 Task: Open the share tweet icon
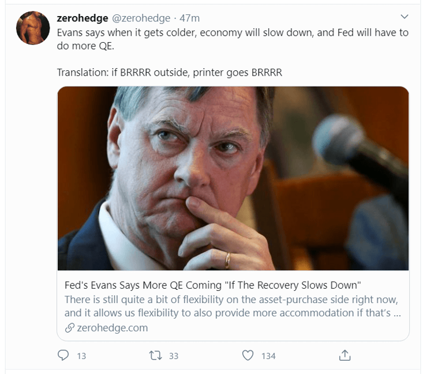pos(344,356)
